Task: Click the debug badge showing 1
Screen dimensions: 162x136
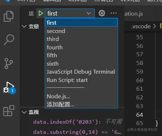Action: [x=12, y=91]
